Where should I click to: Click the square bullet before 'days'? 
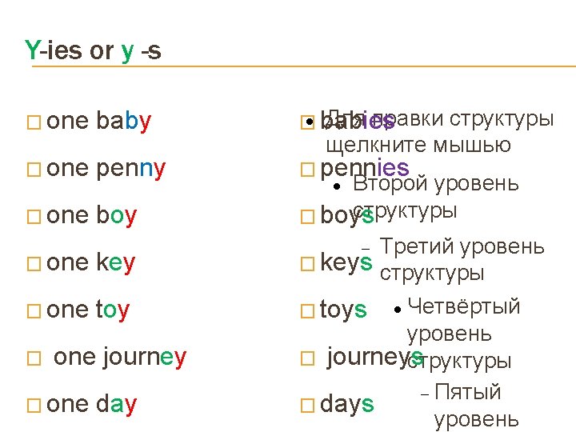[x=307, y=406]
